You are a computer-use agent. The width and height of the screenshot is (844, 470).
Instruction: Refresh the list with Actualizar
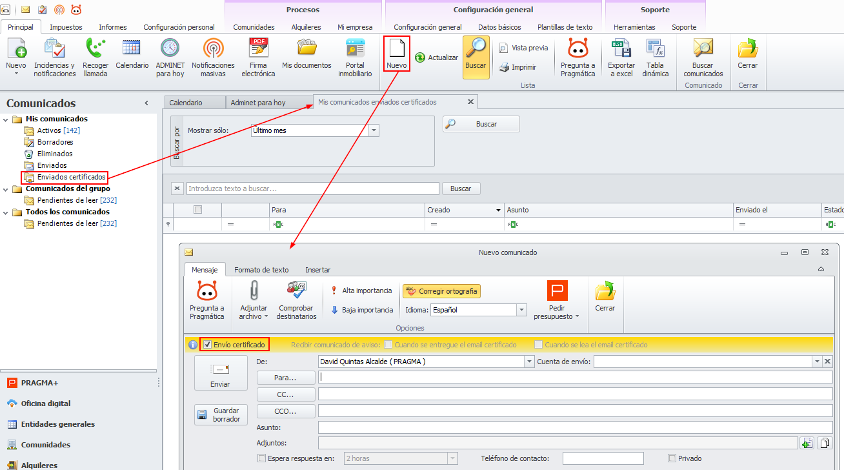click(436, 57)
